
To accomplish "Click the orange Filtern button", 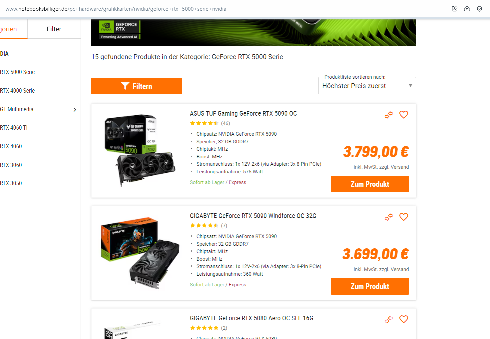I will (137, 86).
